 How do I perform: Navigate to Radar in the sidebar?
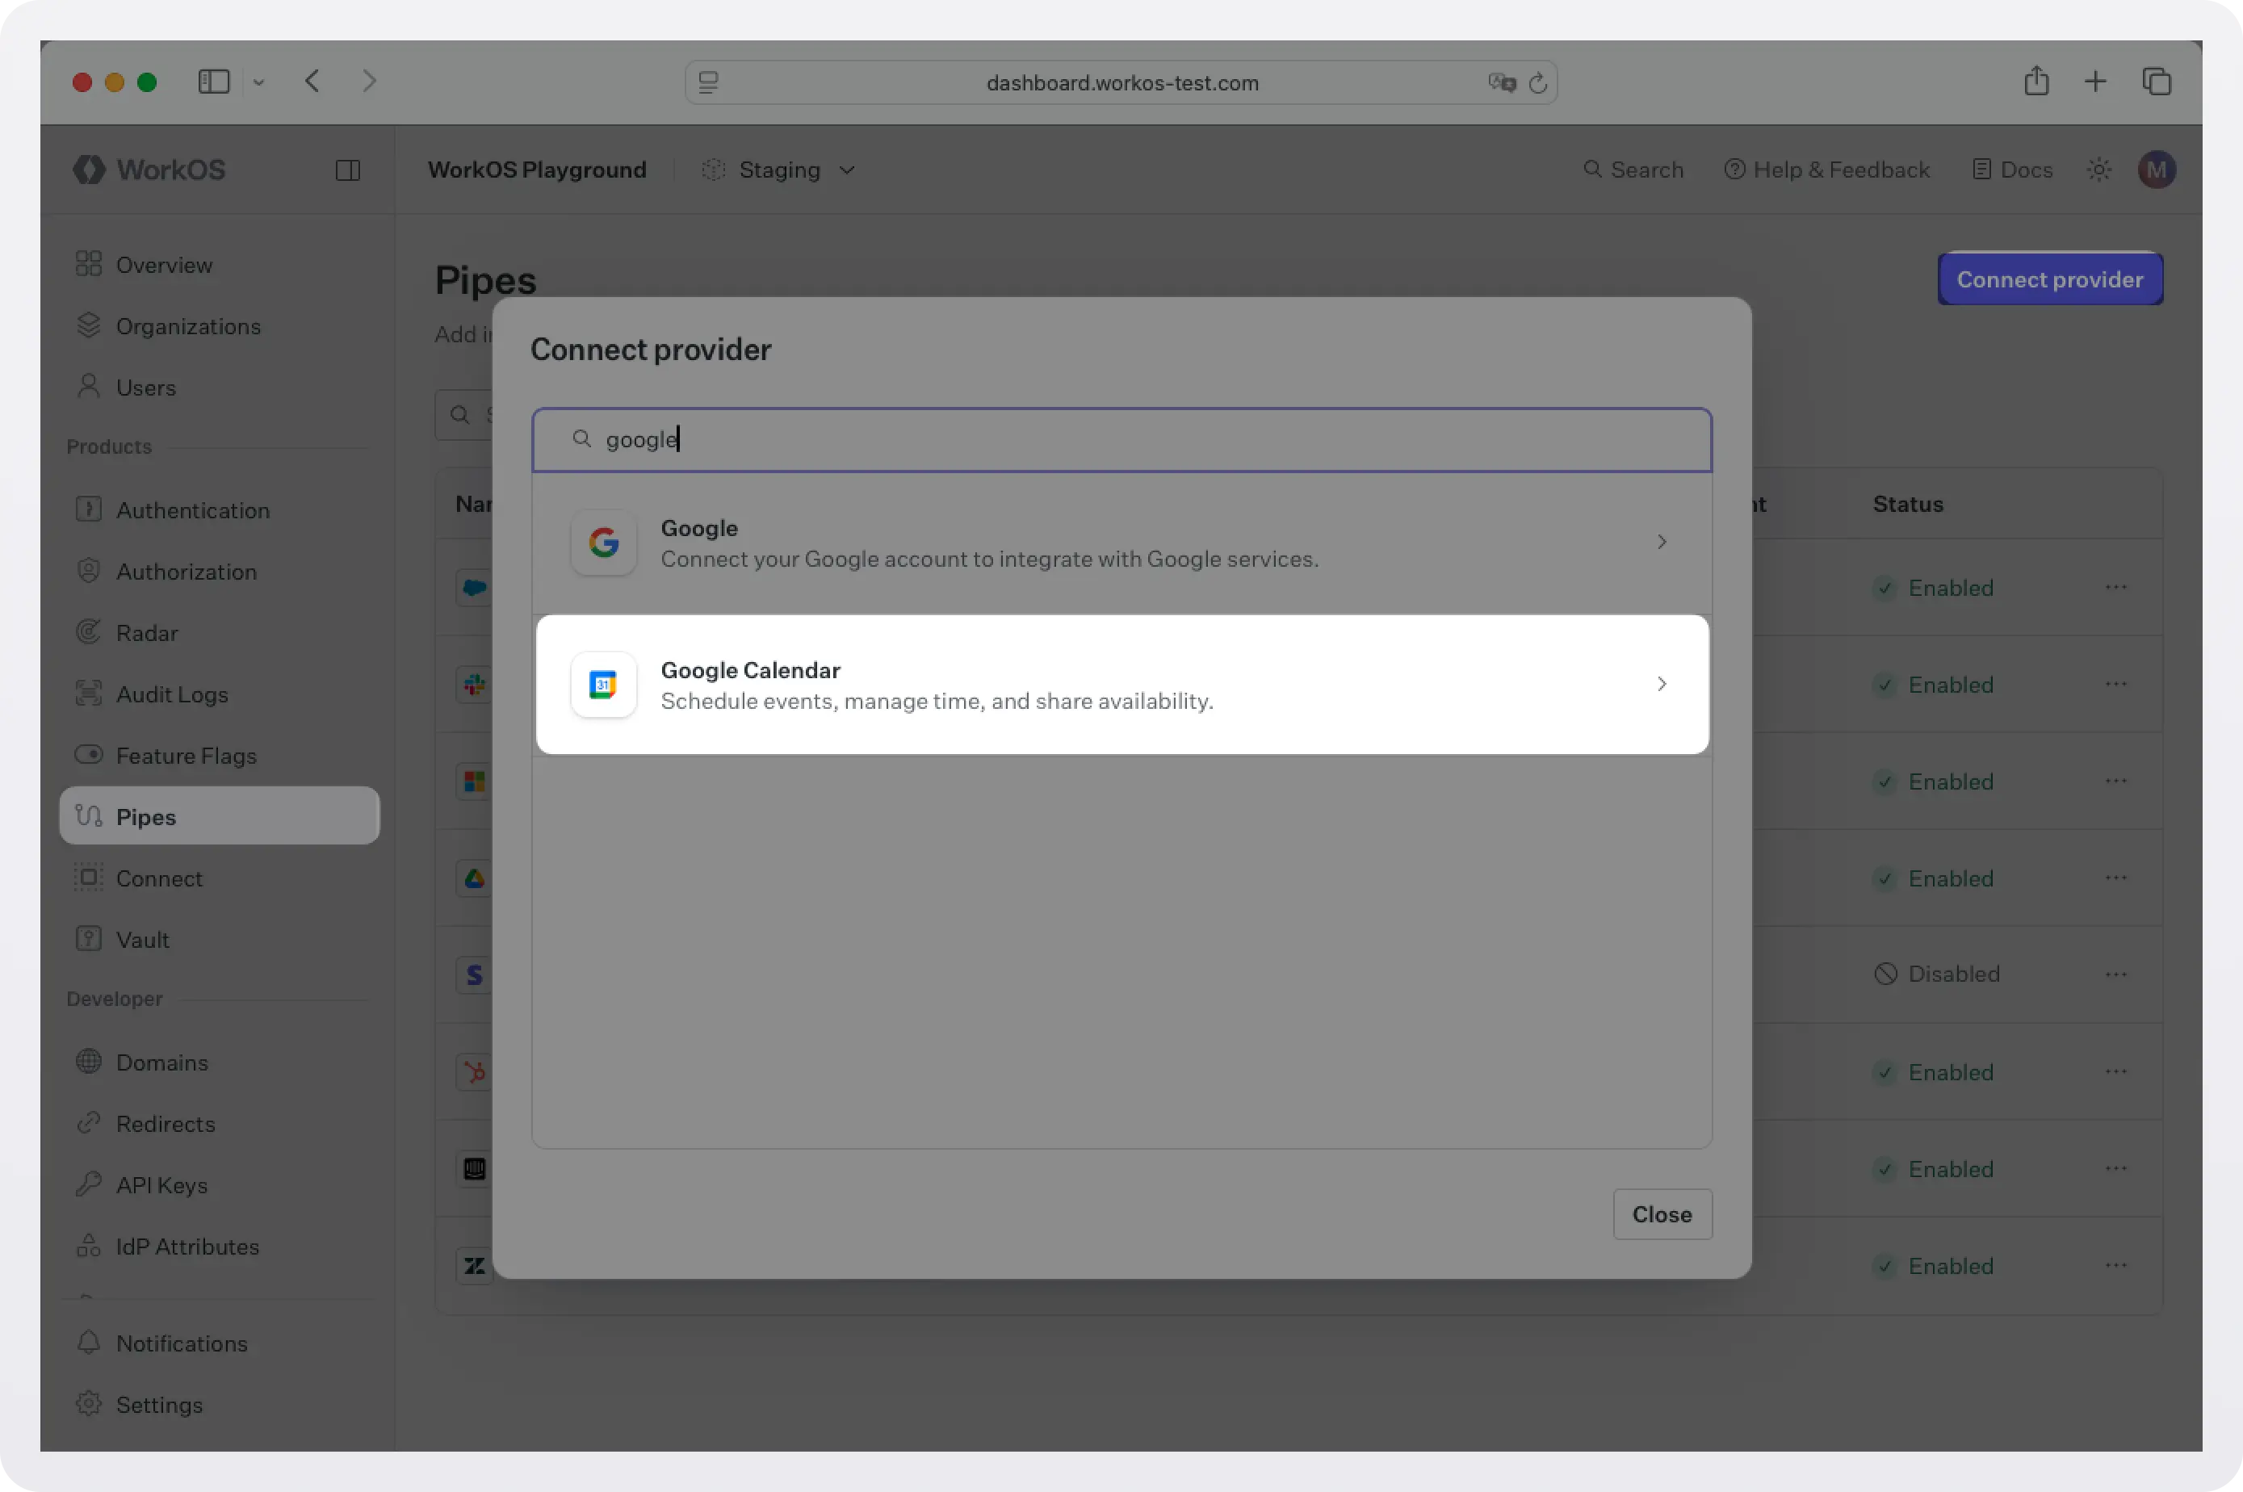coord(147,633)
